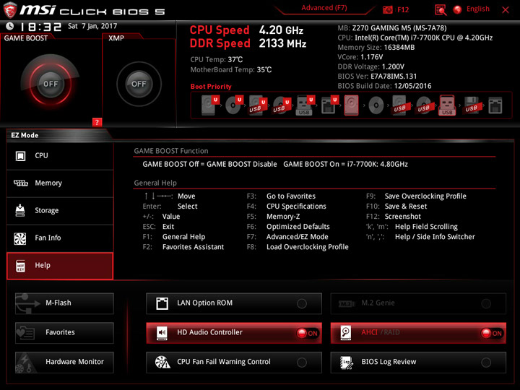Open the GAME BOOST question mark help
This screenshot has width=520, height=390.
coord(97,122)
